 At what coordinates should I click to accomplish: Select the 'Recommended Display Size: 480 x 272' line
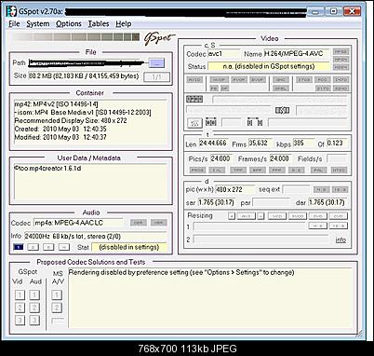71,120
